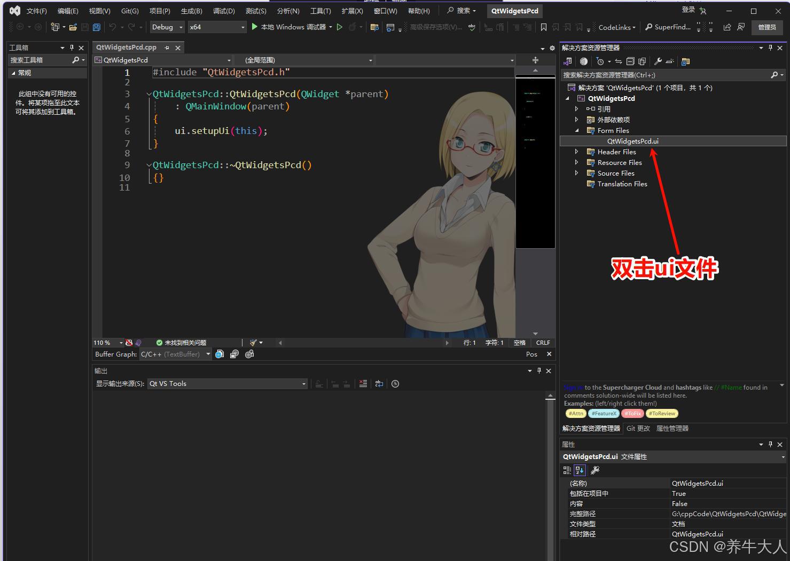This screenshot has width=790, height=561.
Task: Toggle a bookmark with the bookmark icon
Action: 544,27
